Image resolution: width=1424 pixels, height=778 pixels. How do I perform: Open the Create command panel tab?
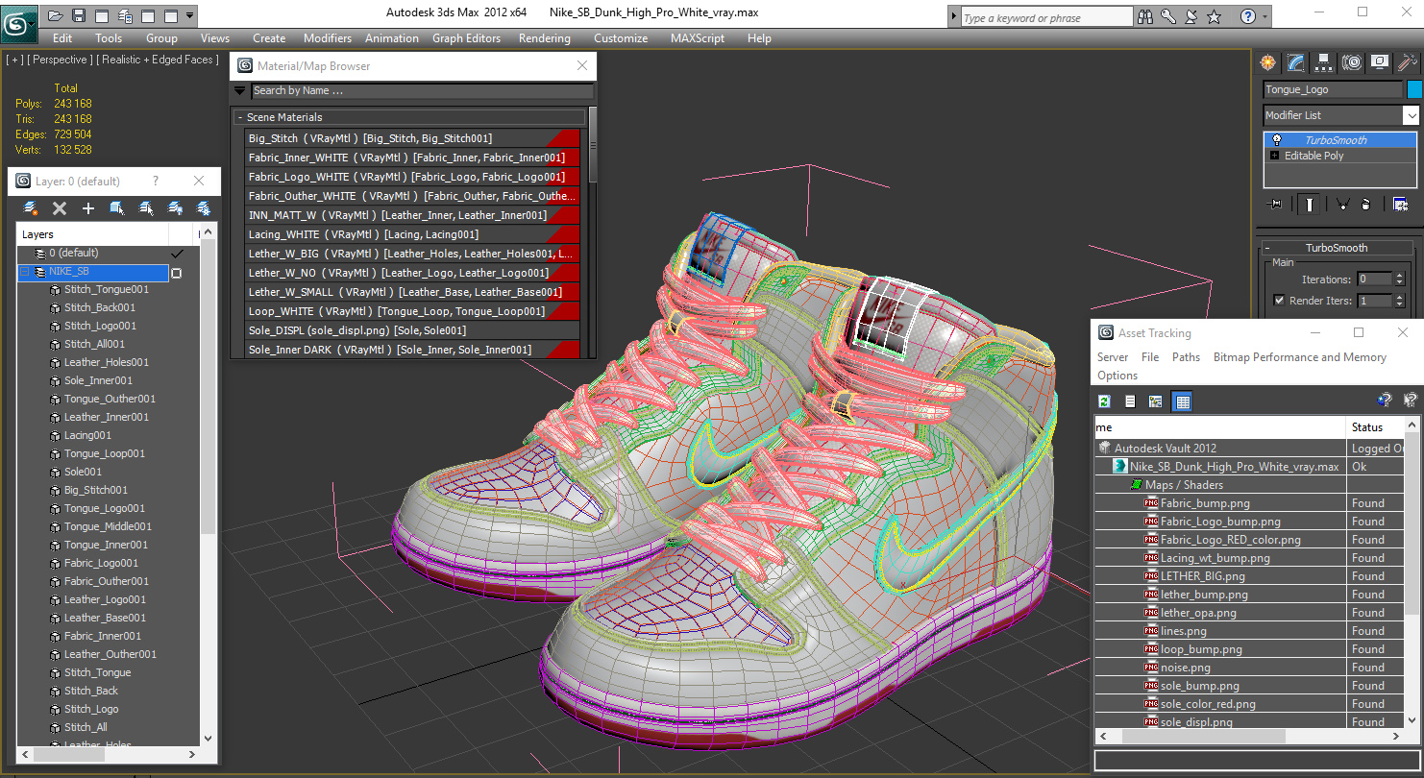(1268, 62)
